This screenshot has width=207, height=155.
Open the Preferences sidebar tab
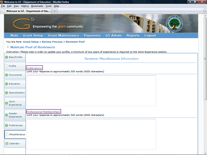coord(15,125)
